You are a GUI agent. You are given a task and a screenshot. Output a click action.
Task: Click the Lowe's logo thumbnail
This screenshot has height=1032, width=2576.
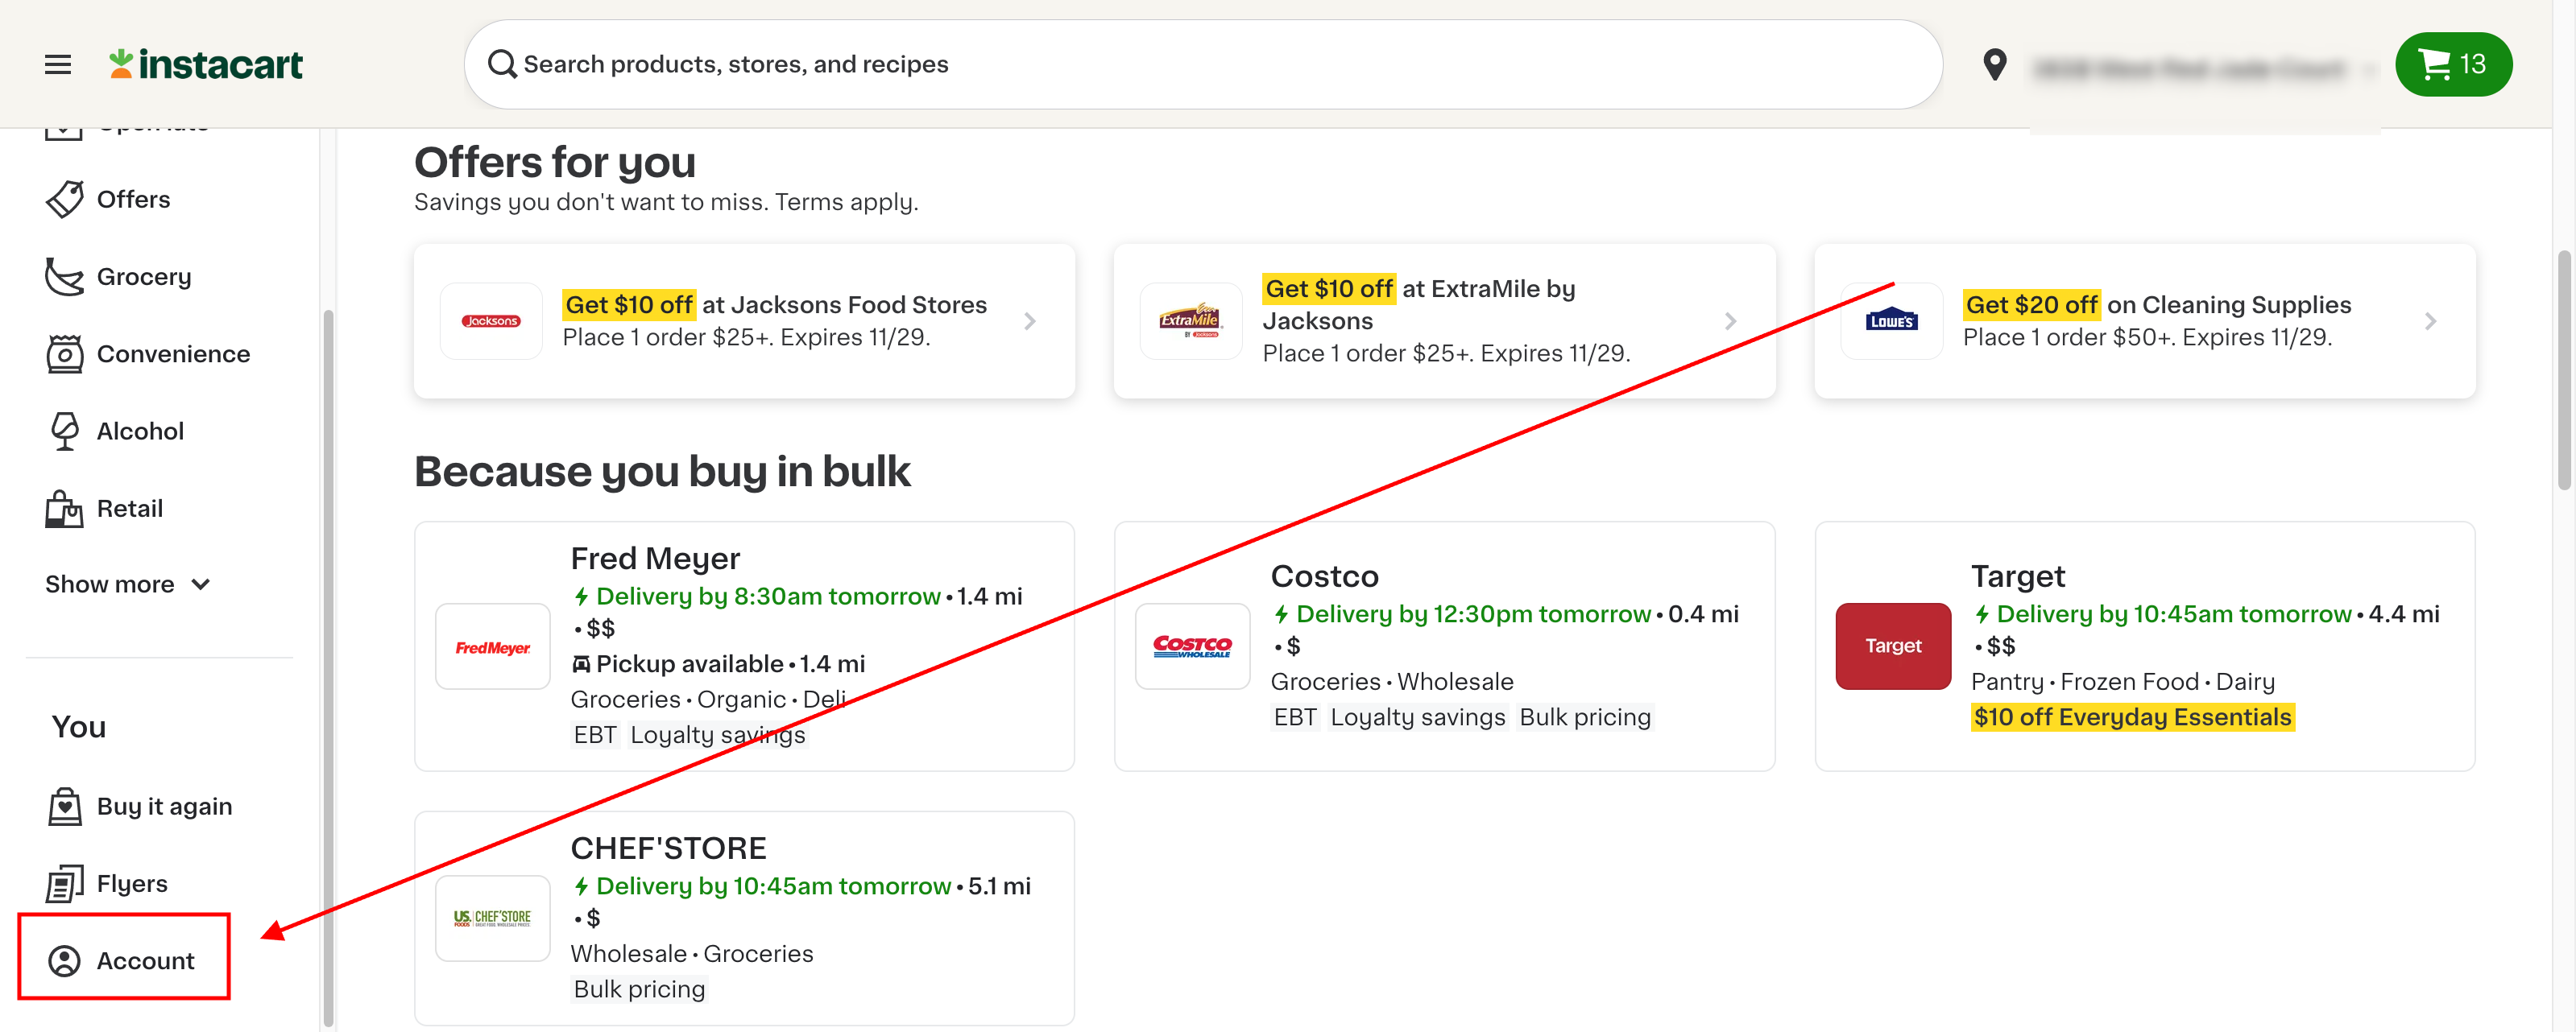pyautogui.click(x=1891, y=320)
